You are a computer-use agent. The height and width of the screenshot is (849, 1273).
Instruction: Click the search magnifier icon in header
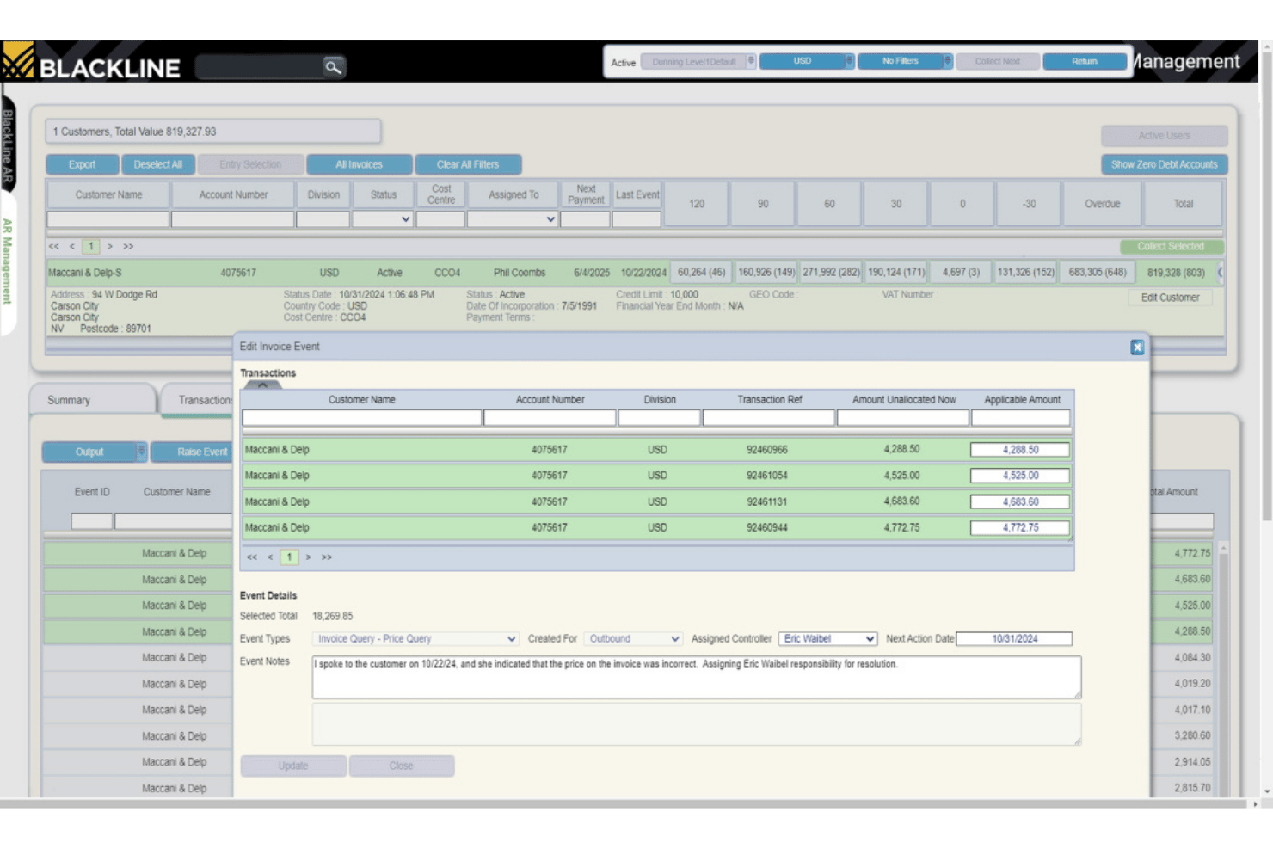tap(333, 66)
